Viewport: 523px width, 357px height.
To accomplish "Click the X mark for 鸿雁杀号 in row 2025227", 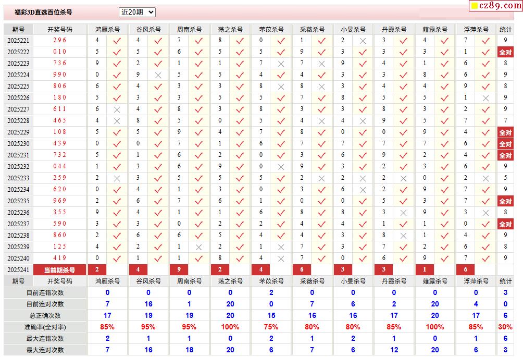I will pos(117,110).
